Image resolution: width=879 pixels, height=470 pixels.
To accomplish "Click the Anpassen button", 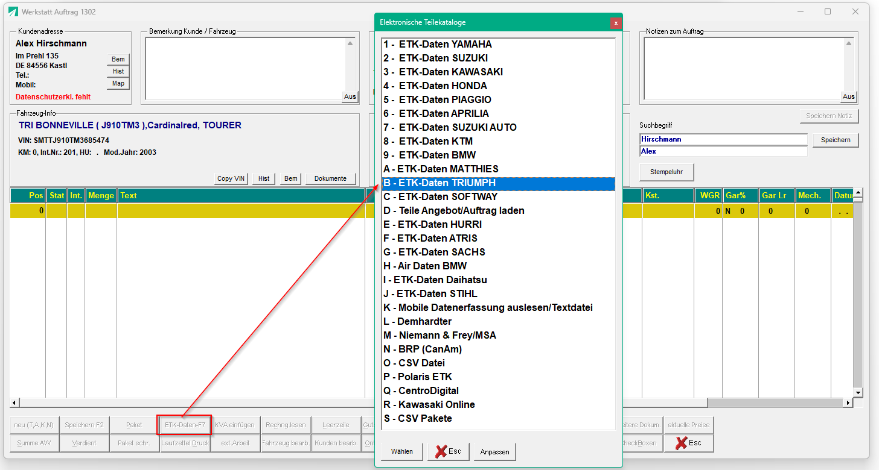I will tap(495, 452).
